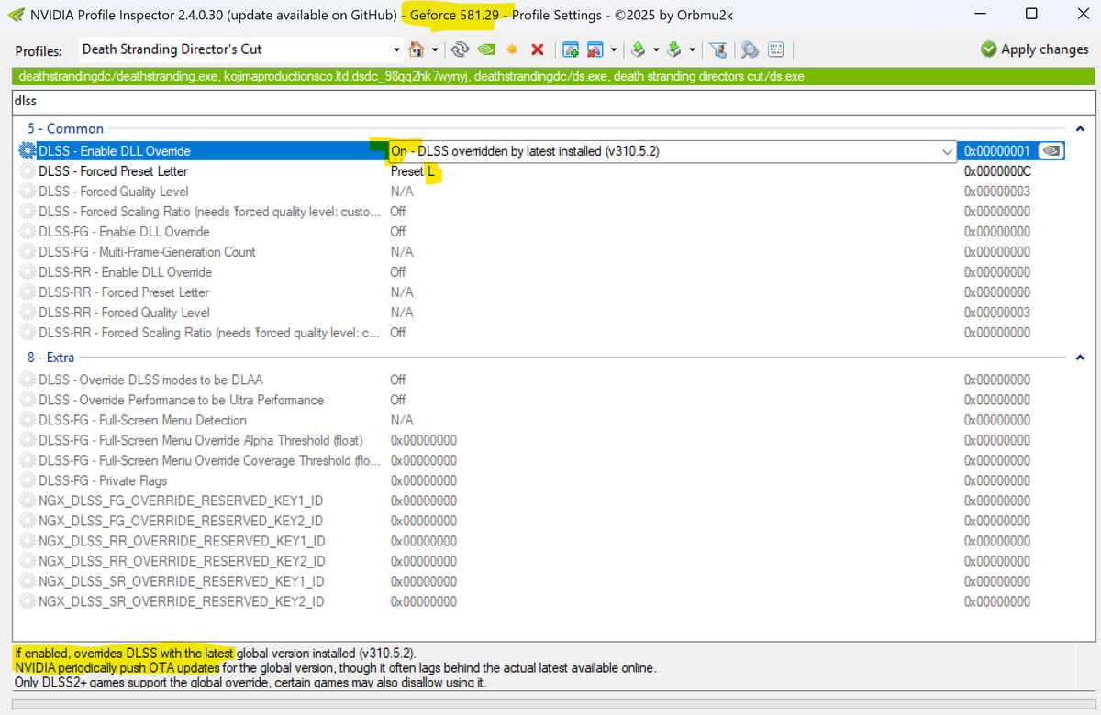Go to the global home profile
This screenshot has width=1101, height=715.
tap(417, 49)
